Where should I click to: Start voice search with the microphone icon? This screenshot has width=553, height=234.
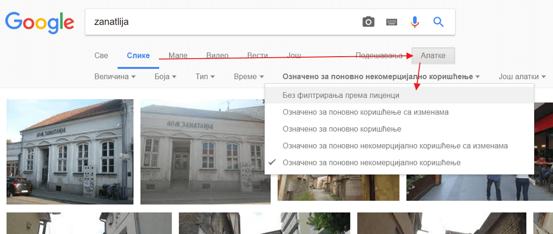(x=415, y=22)
